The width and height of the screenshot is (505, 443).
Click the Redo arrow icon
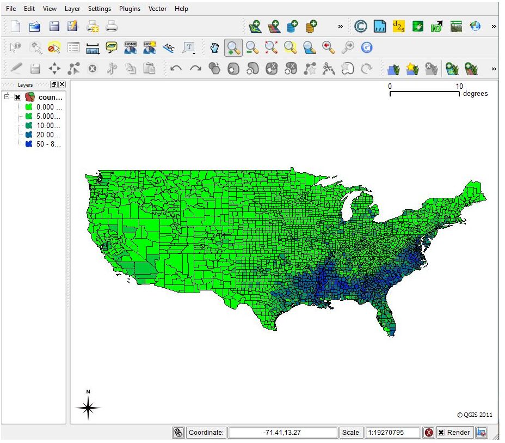[x=195, y=69]
